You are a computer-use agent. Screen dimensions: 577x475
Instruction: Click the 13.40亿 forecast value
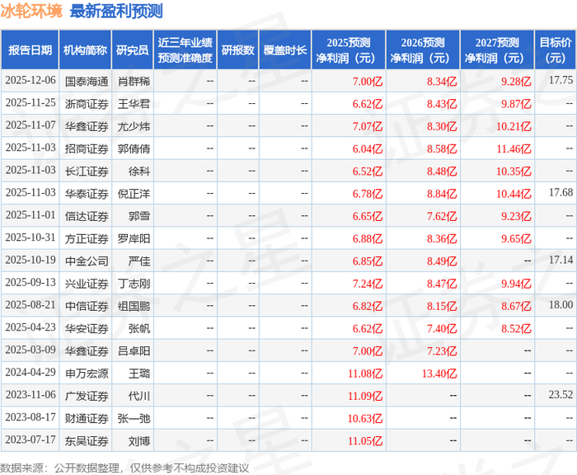pyautogui.click(x=439, y=374)
